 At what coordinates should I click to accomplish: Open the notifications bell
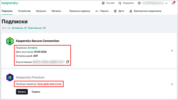173,3
